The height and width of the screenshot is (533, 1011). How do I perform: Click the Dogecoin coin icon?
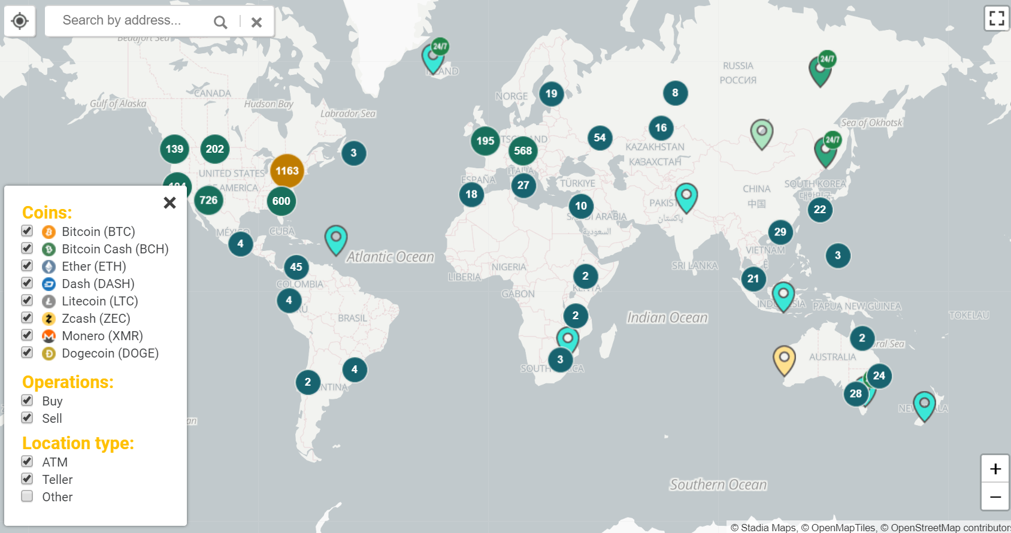tap(49, 353)
